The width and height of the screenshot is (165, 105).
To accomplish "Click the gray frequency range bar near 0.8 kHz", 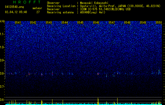I will click(5, 70).
